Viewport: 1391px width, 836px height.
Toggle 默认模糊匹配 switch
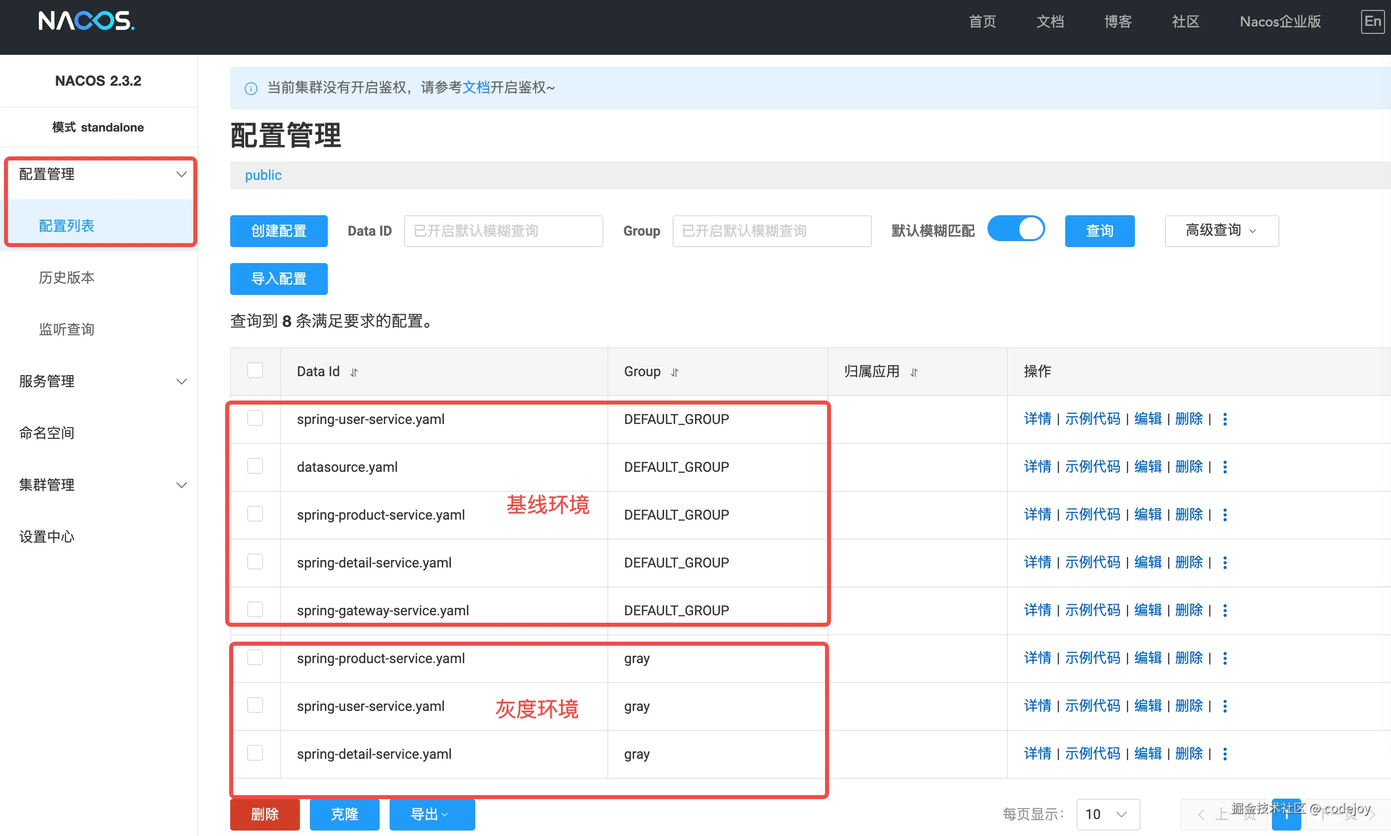click(x=1016, y=229)
